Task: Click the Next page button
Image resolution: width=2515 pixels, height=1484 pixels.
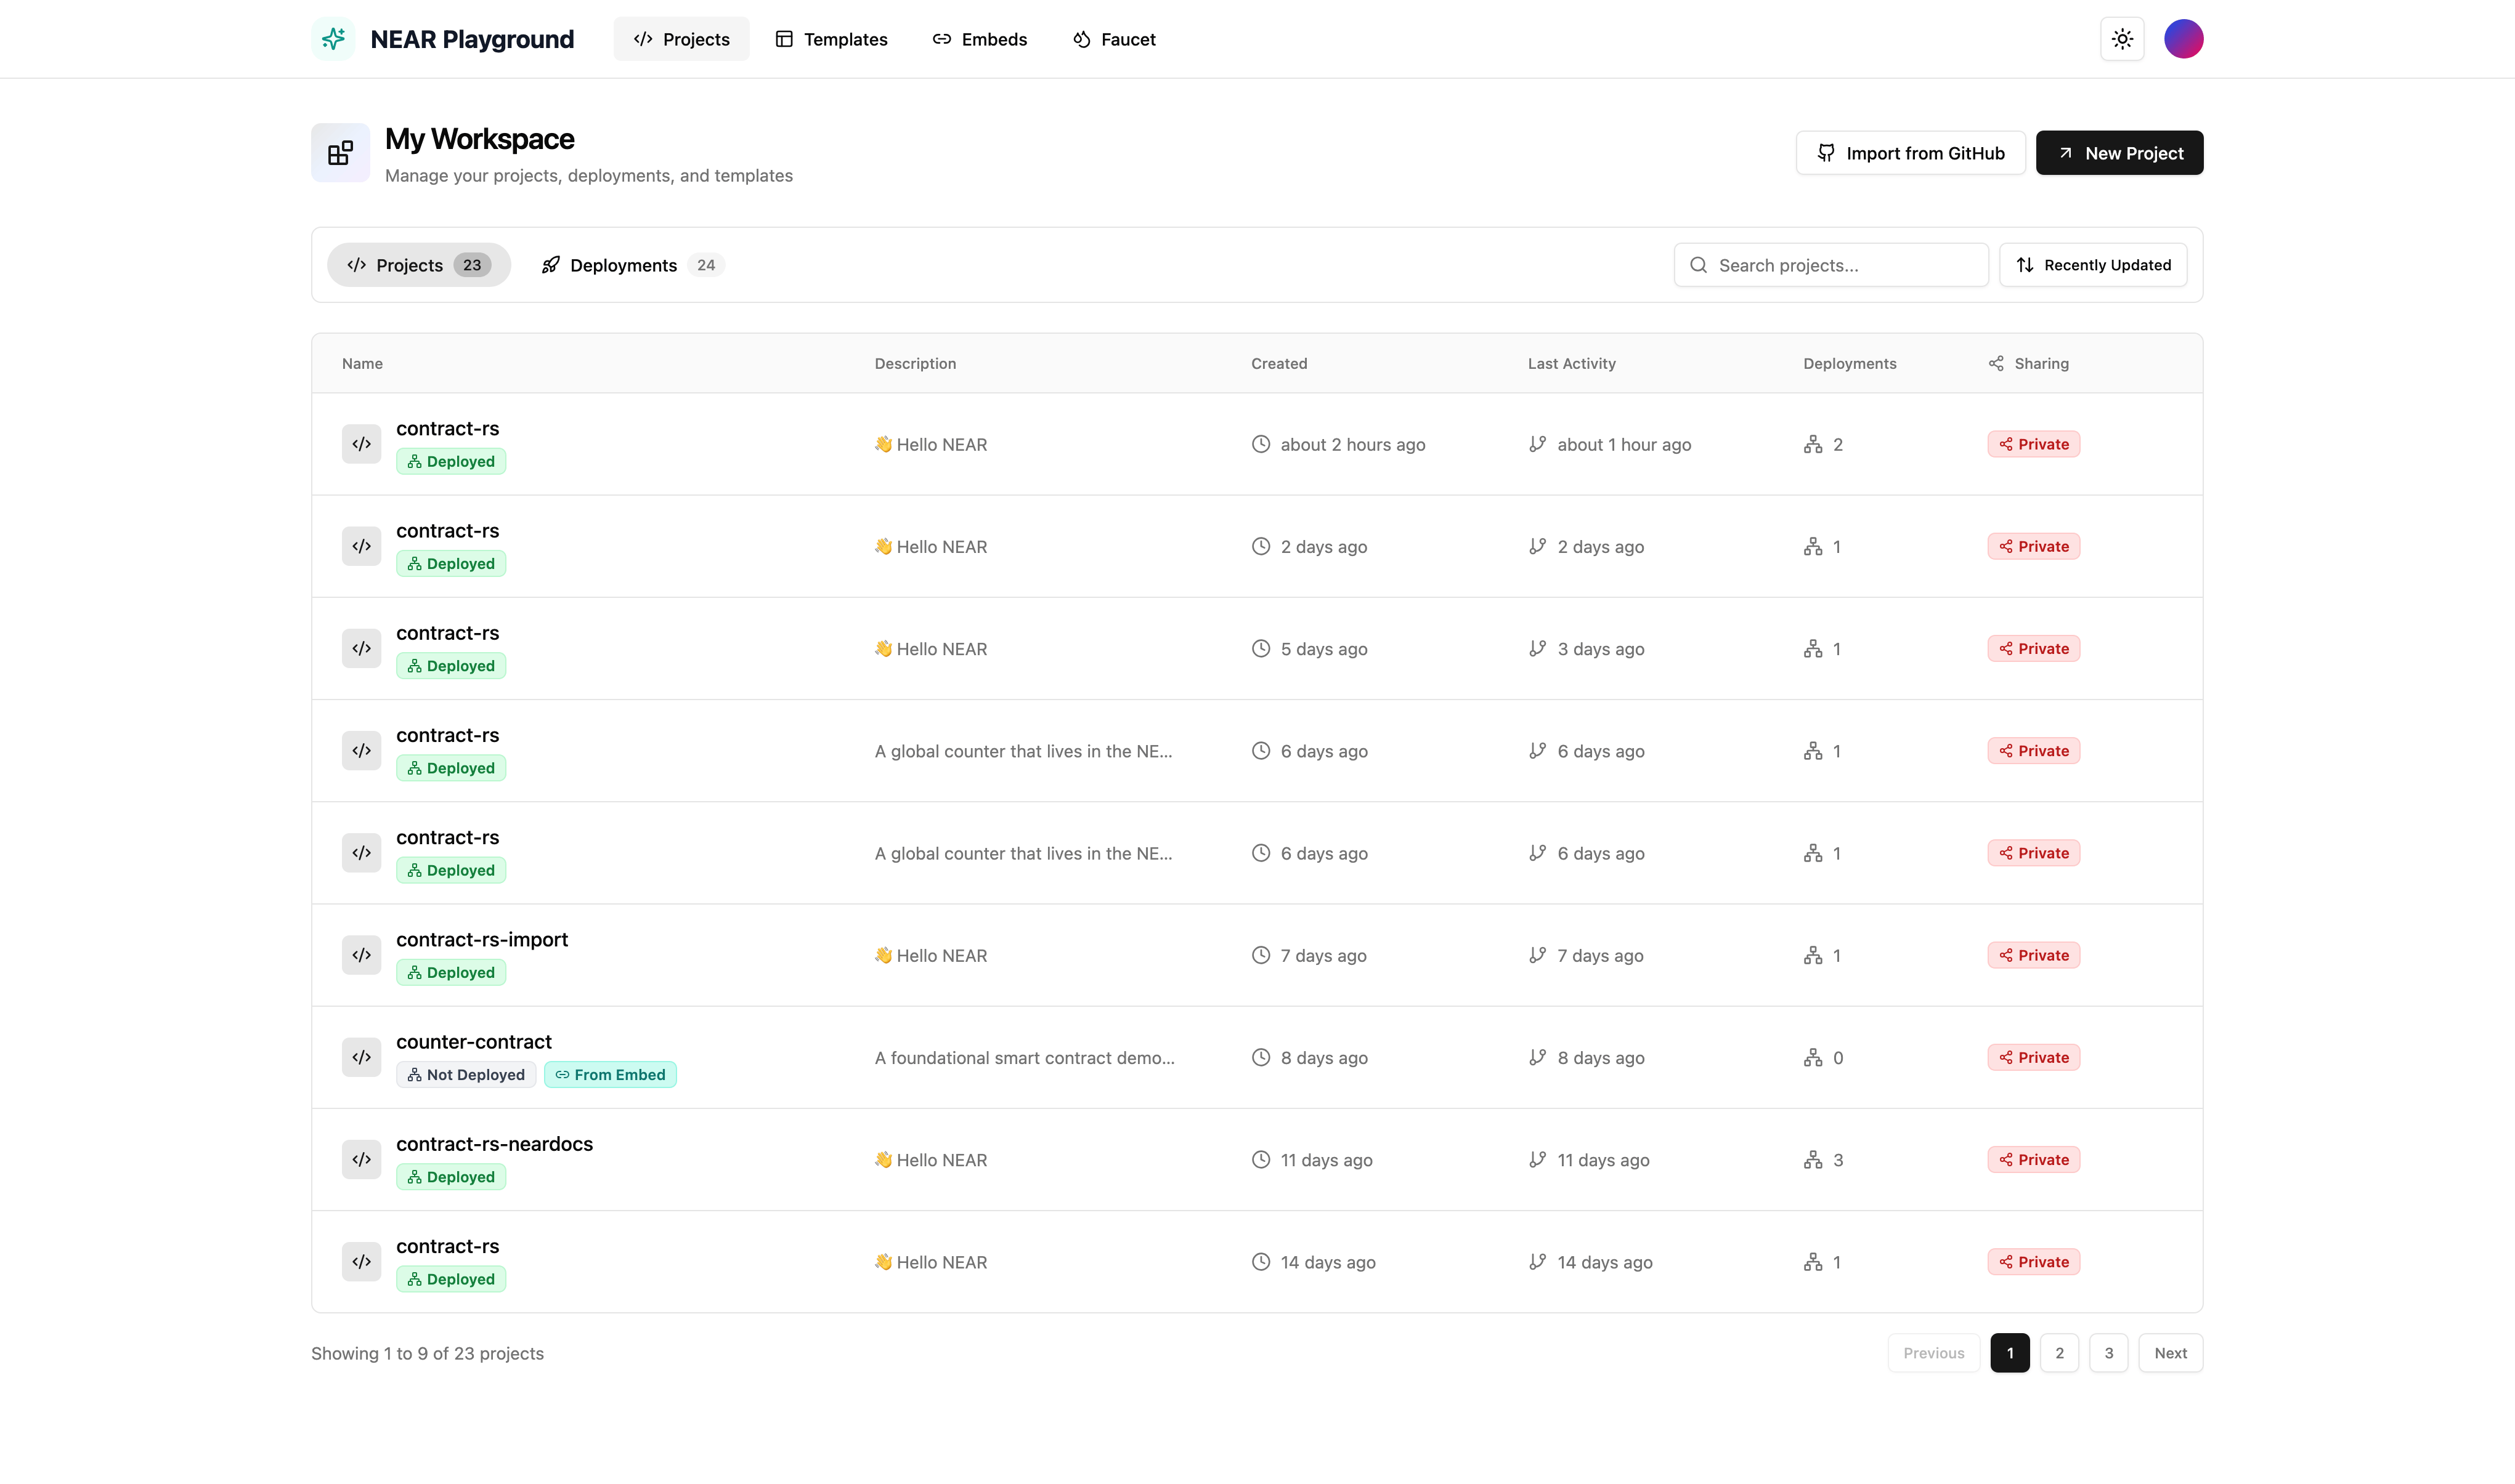Action: coord(2170,1352)
